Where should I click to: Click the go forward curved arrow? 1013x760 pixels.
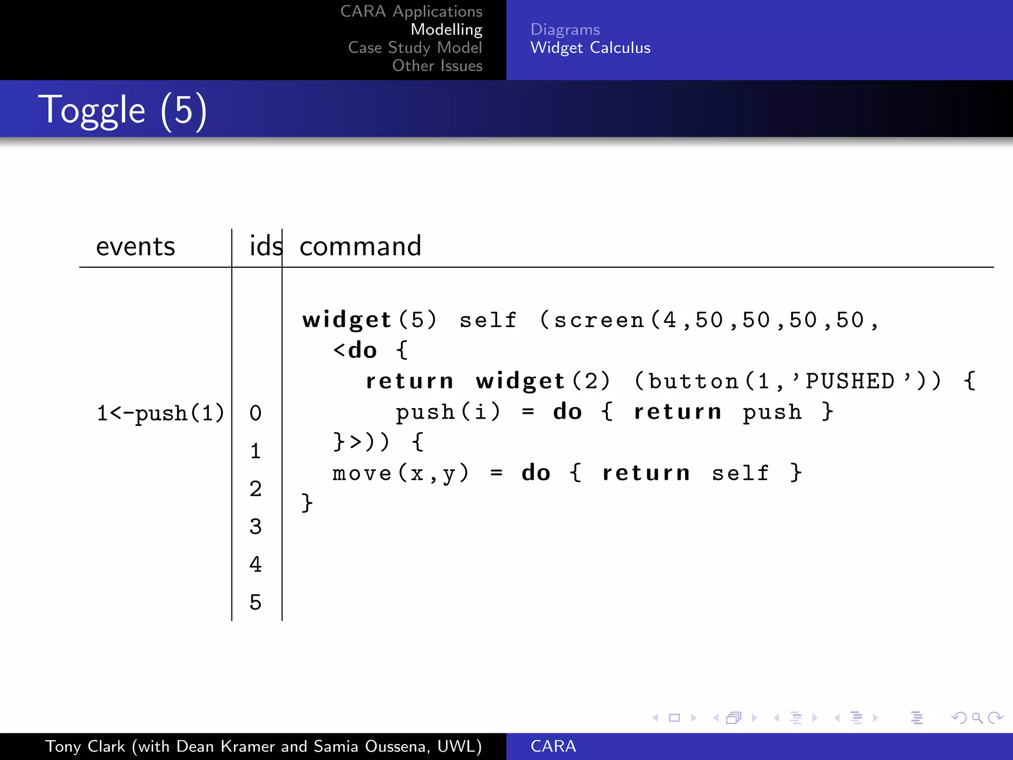(995, 718)
